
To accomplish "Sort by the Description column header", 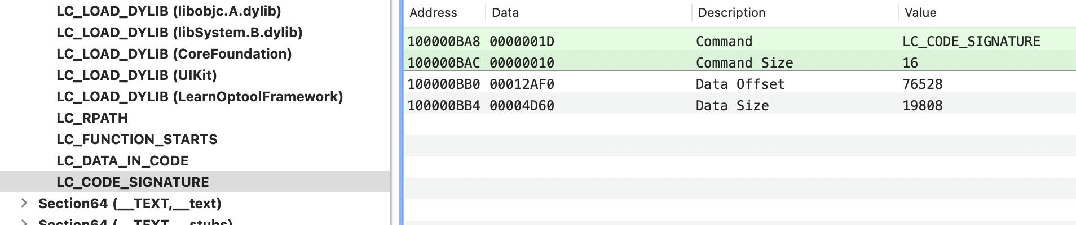I will (731, 13).
